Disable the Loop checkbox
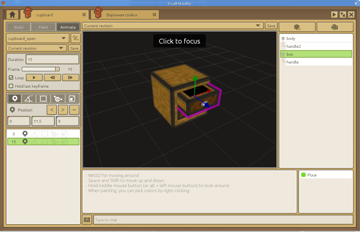Screen dimensions: 360x232 [11, 78]
